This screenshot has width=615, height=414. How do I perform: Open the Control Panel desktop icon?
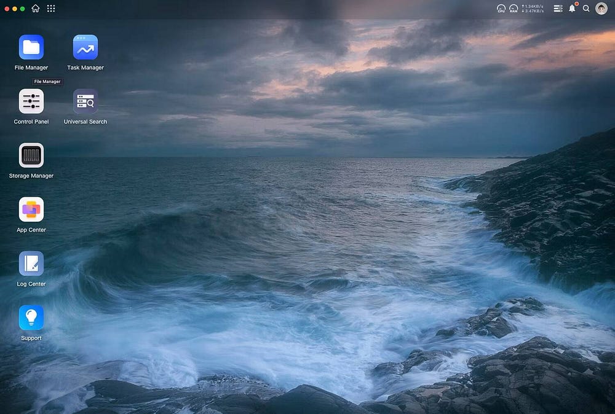[31, 101]
